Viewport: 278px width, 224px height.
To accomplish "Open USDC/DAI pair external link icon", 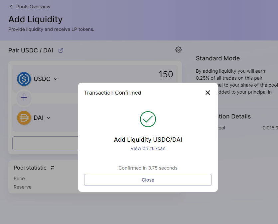I will (x=61, y=50).
